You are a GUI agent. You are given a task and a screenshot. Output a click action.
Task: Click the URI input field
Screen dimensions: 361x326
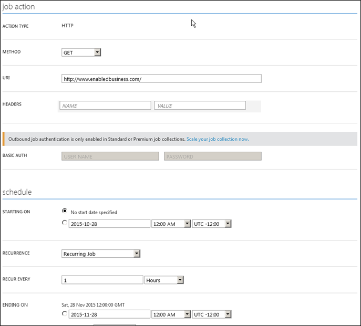click(161, 79)
